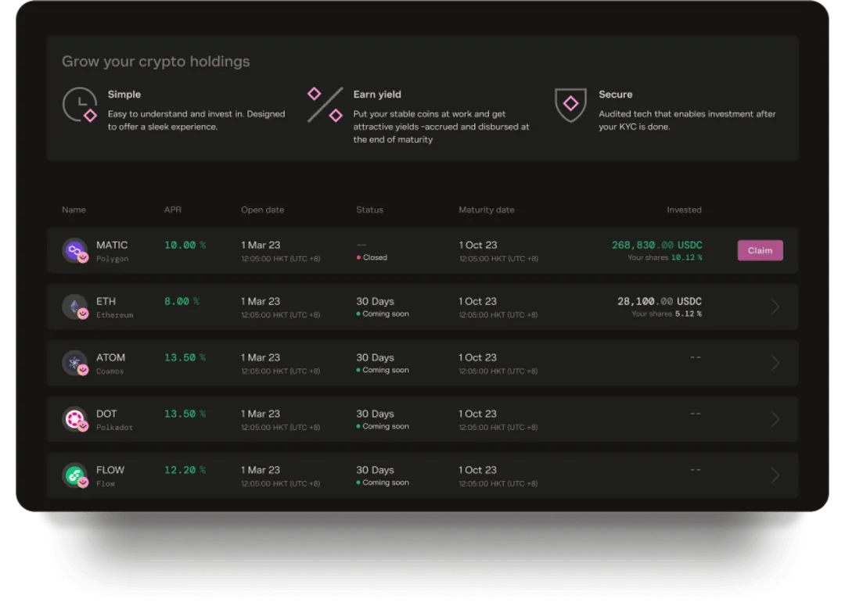Click the 13.50 % APR for DOT
The image size is (845, 606).
(x=185, y=414)
